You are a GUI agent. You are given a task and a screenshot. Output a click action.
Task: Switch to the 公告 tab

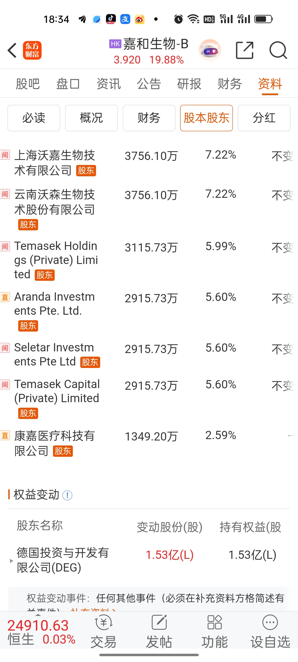point(149,84)
